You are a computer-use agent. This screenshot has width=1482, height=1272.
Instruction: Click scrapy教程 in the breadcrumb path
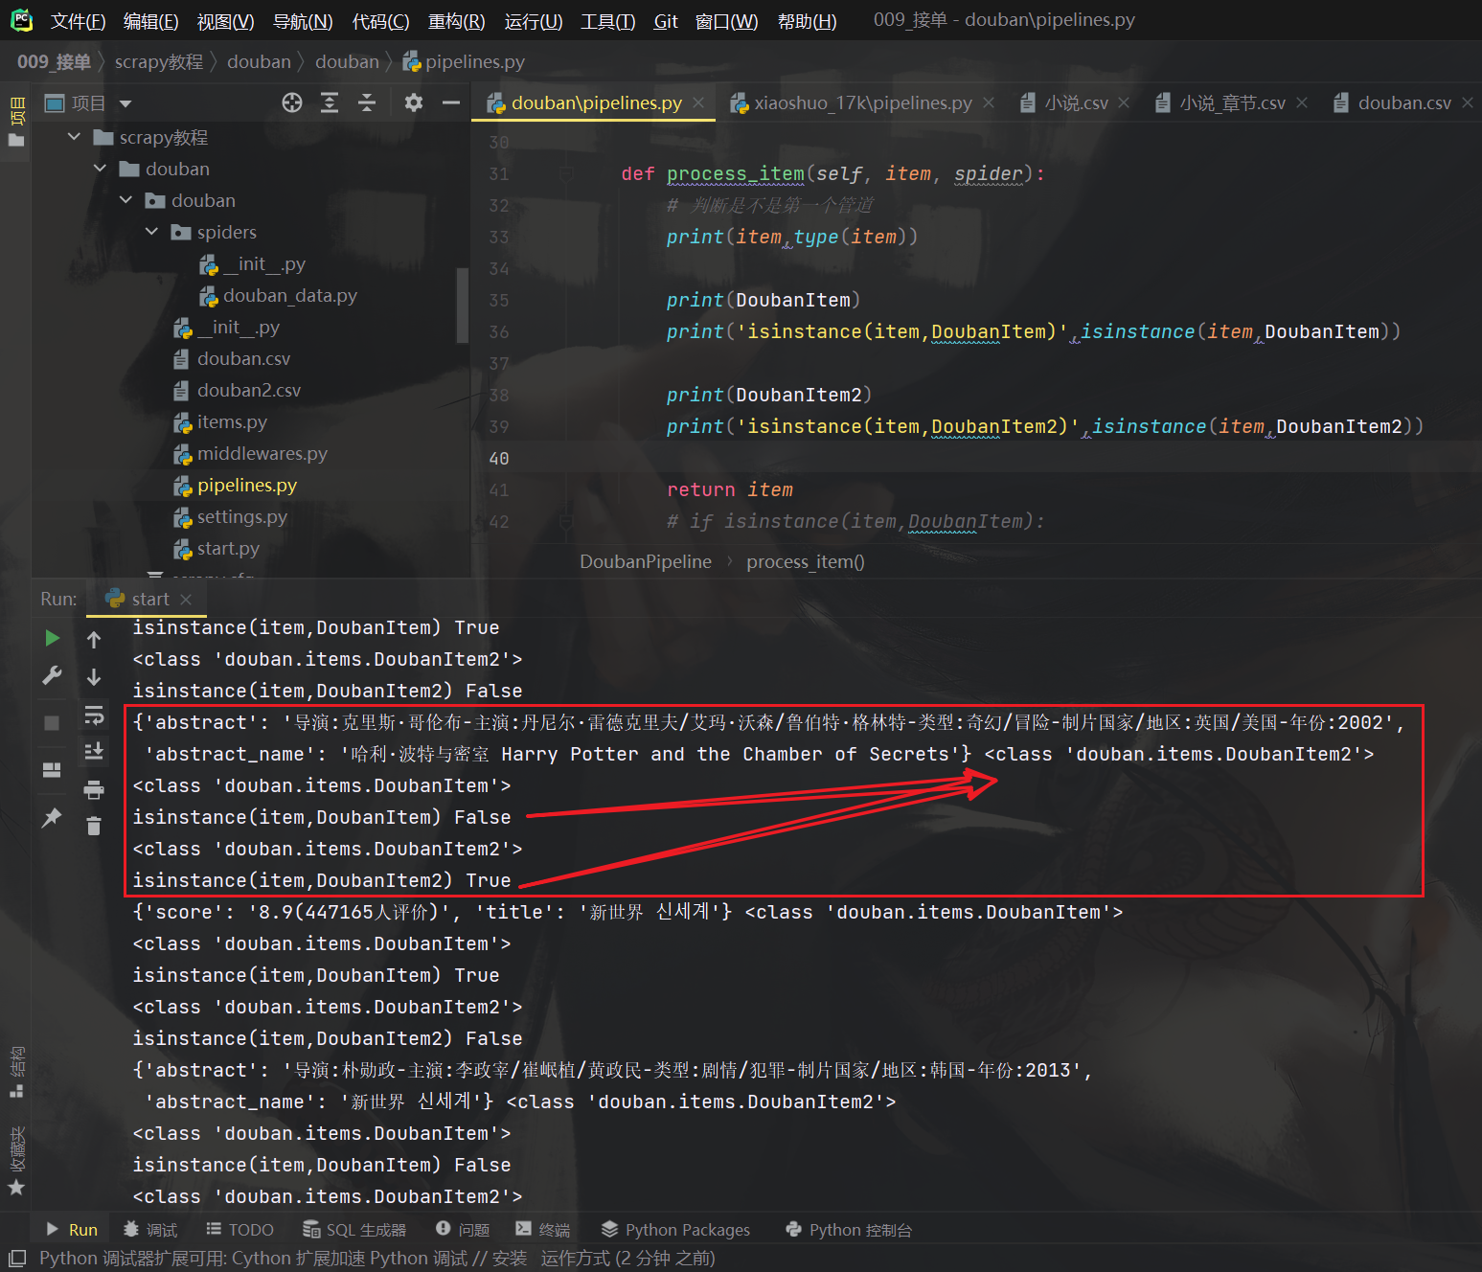coord(159,61)
